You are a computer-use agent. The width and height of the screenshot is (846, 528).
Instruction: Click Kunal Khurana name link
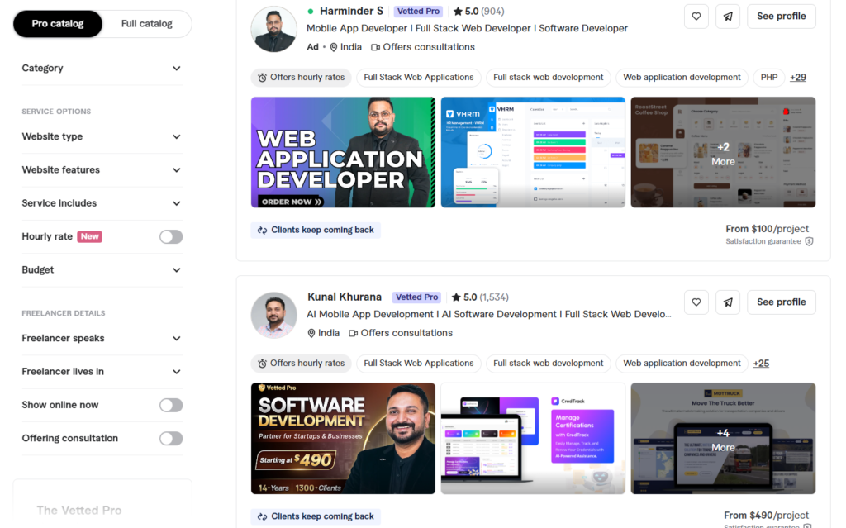click(345, 297)
